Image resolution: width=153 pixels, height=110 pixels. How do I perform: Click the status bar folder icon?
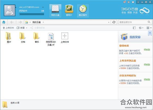tap(5, 105)
